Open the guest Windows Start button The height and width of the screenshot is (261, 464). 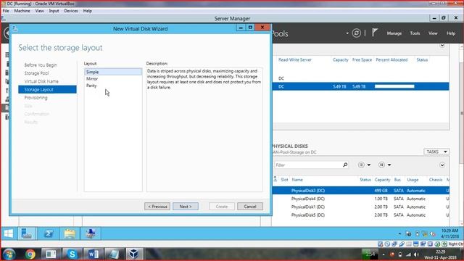pos(9,233)
